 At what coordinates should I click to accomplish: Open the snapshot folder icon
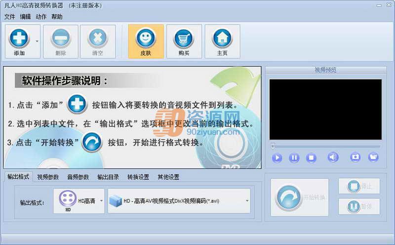[373, 157]
